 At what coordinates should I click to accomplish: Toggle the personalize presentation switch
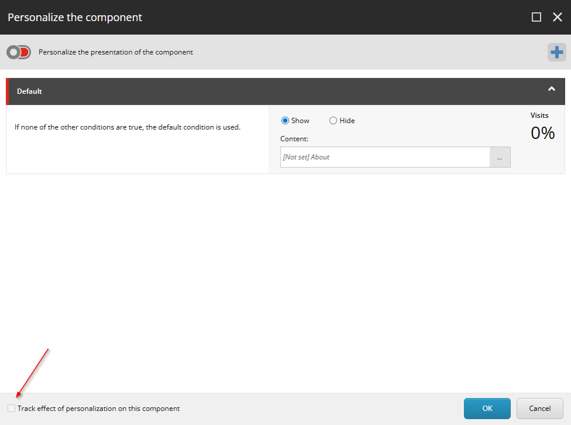point(18,52)
